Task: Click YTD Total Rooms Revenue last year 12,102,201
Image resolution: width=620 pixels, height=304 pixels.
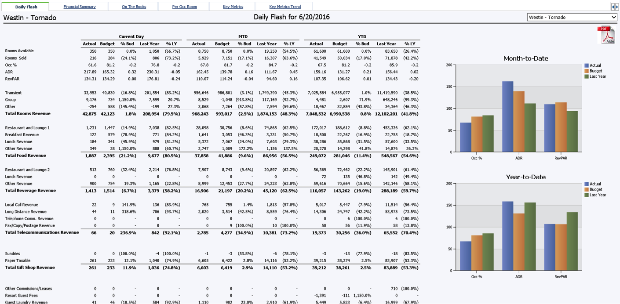Action: click(386, 114)
